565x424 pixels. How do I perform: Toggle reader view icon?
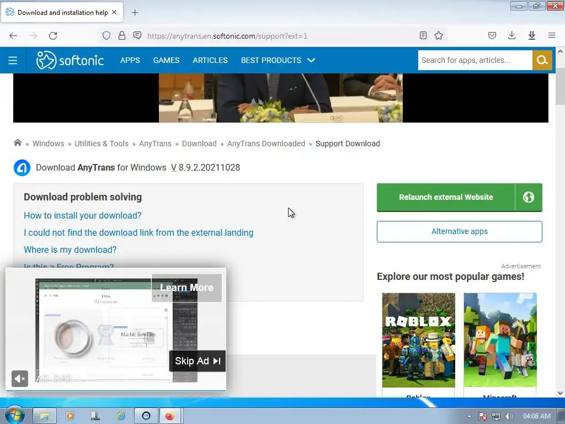click(423, 35)
